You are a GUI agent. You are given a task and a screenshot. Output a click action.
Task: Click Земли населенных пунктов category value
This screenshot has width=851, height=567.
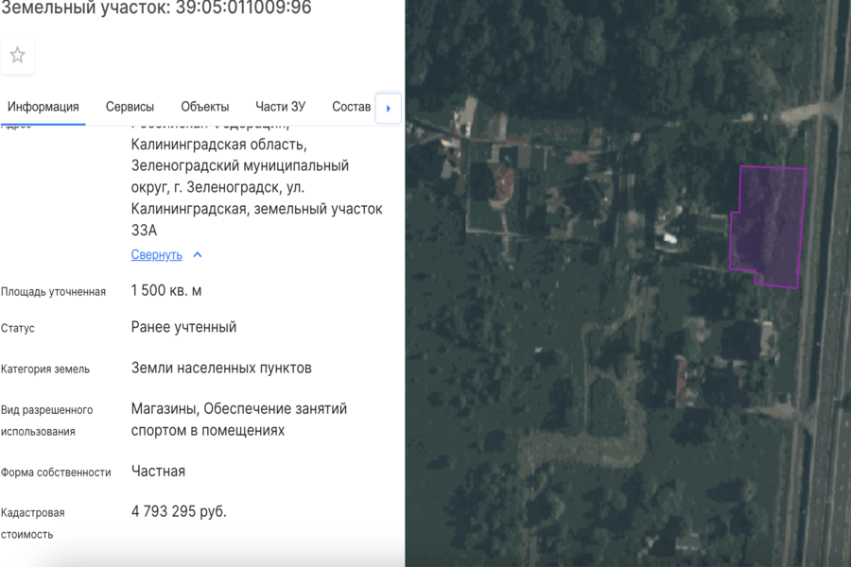(x=221, y=368)
